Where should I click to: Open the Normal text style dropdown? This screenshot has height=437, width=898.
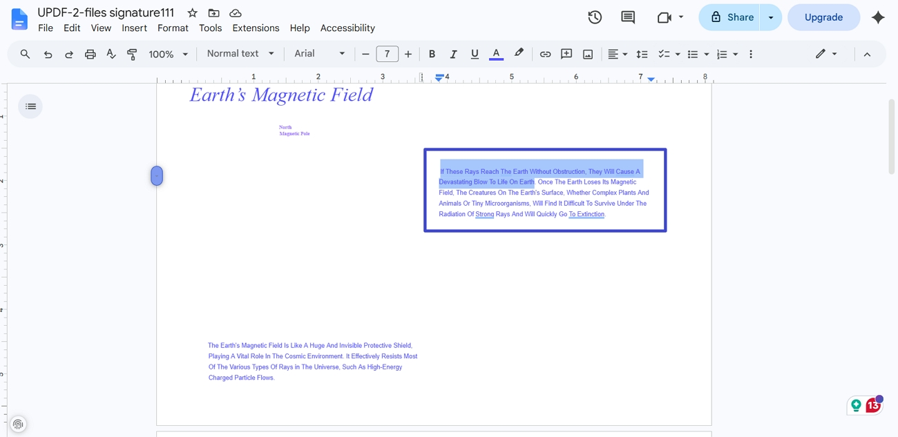point(240,54)
